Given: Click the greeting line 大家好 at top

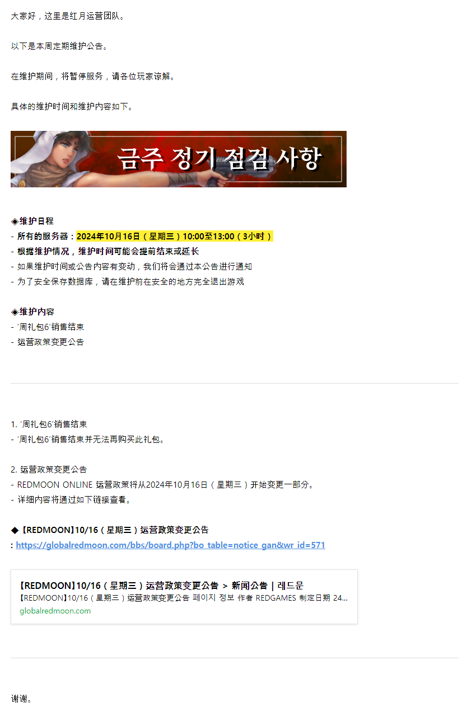Looking at the screenshot, I should coord(68,16).
